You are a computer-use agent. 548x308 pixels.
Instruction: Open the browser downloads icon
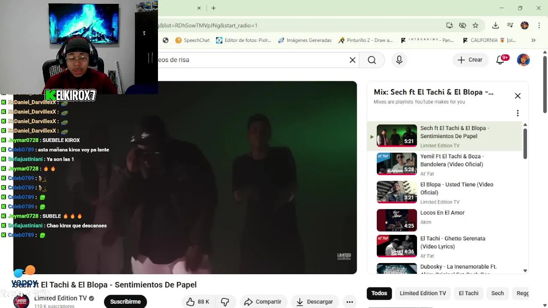point(495,25)
